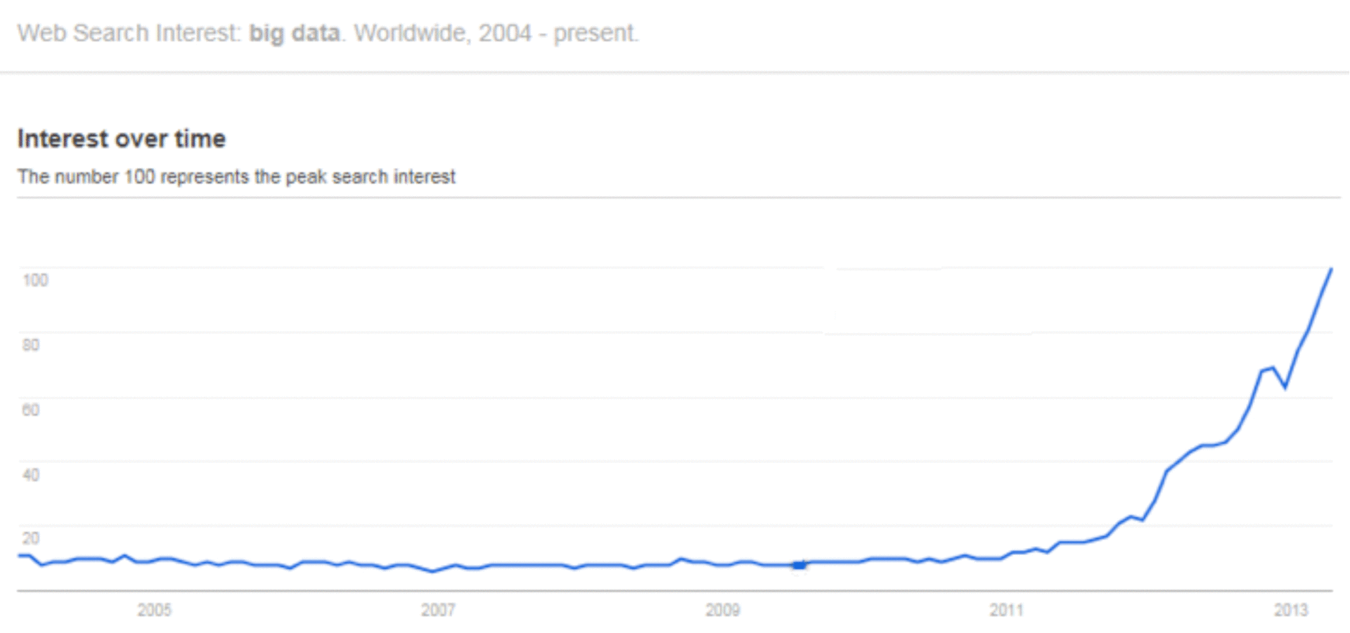Image resolution: width=1350 pixels, height=633 pixels.
Task: Click the 2005 label on the time axis
Action: 154,610
